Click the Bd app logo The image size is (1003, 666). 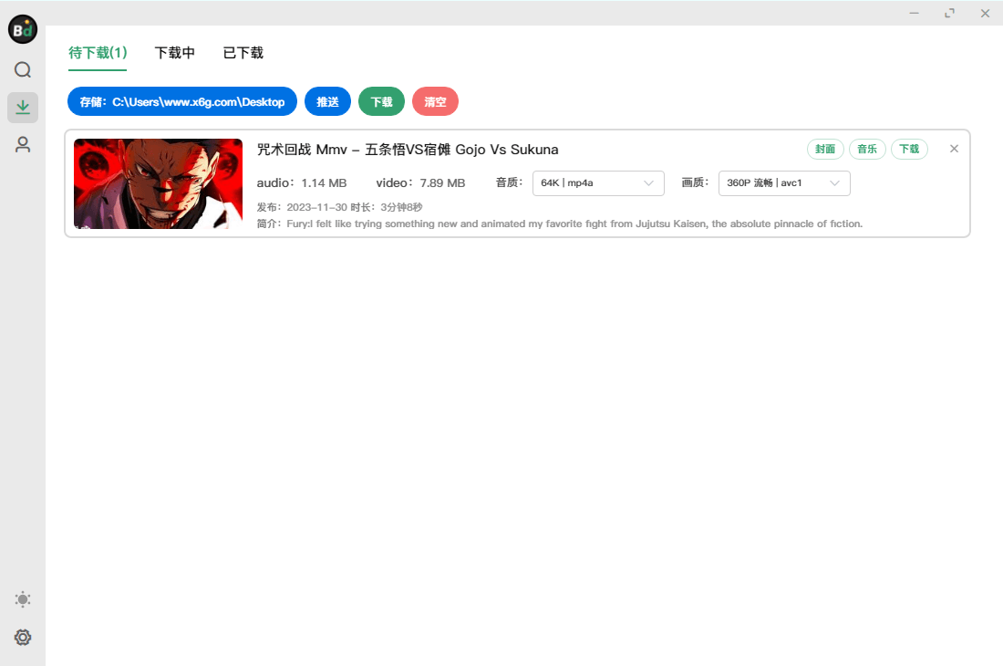[22, 29]
